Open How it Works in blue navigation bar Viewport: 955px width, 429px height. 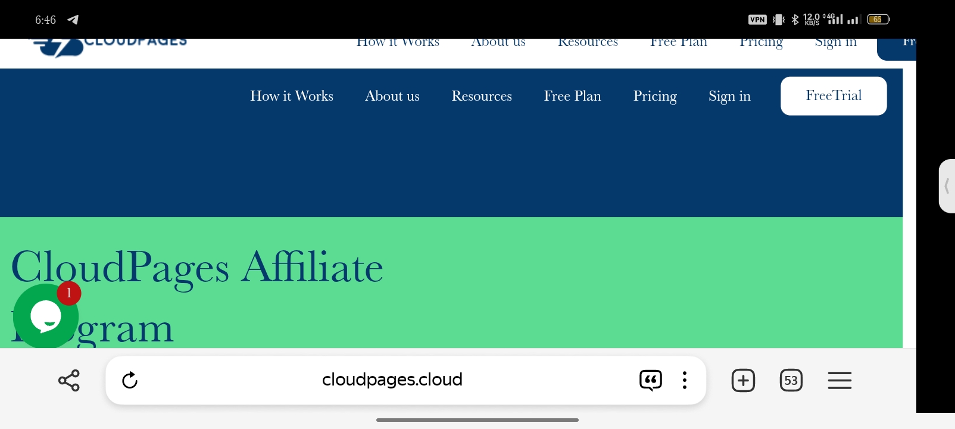click(x=292, y=96)
